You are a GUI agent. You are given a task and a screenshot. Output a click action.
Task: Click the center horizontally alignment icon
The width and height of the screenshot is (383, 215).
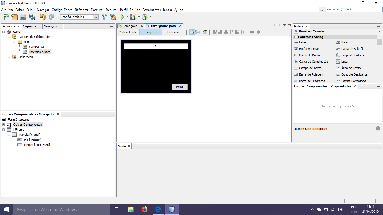tap(226, 32)
